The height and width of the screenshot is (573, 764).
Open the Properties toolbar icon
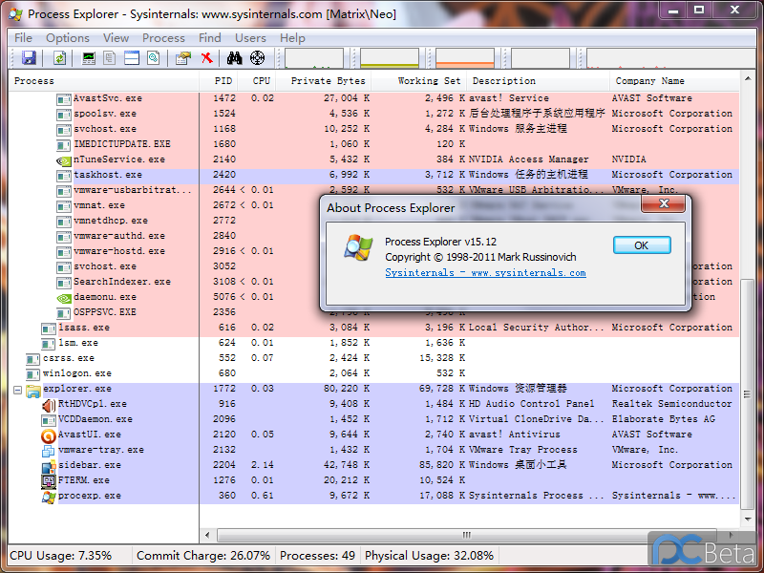(183, 58)
